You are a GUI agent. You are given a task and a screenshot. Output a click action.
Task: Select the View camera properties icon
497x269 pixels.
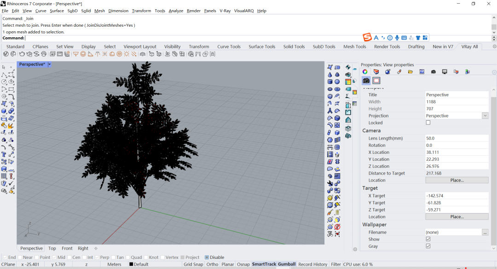click(x=366, y=81)
